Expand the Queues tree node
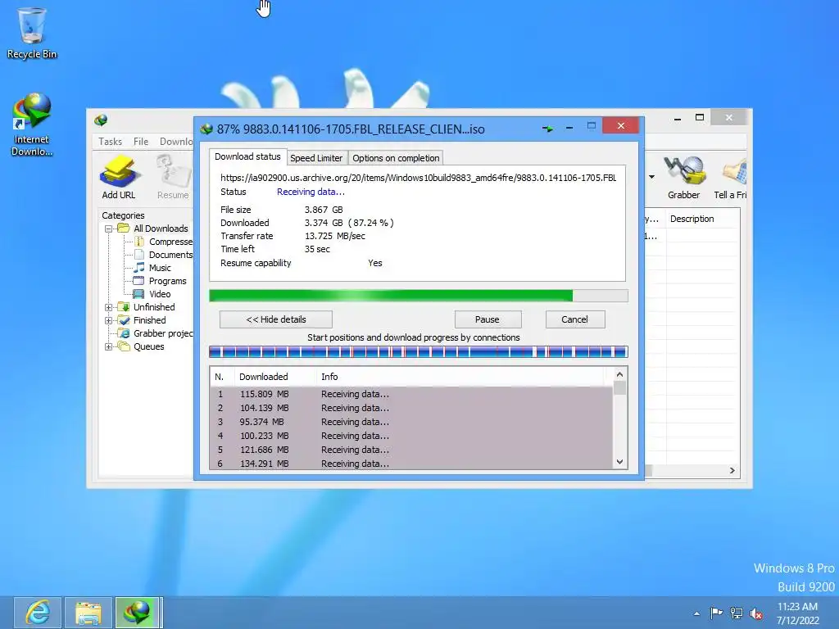This screenshot has width=839, height=629. 109,346
